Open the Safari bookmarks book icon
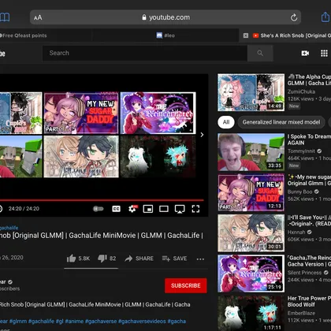This screenshot has height=331, width=331. pyautogui.click(x=5, y=17)
